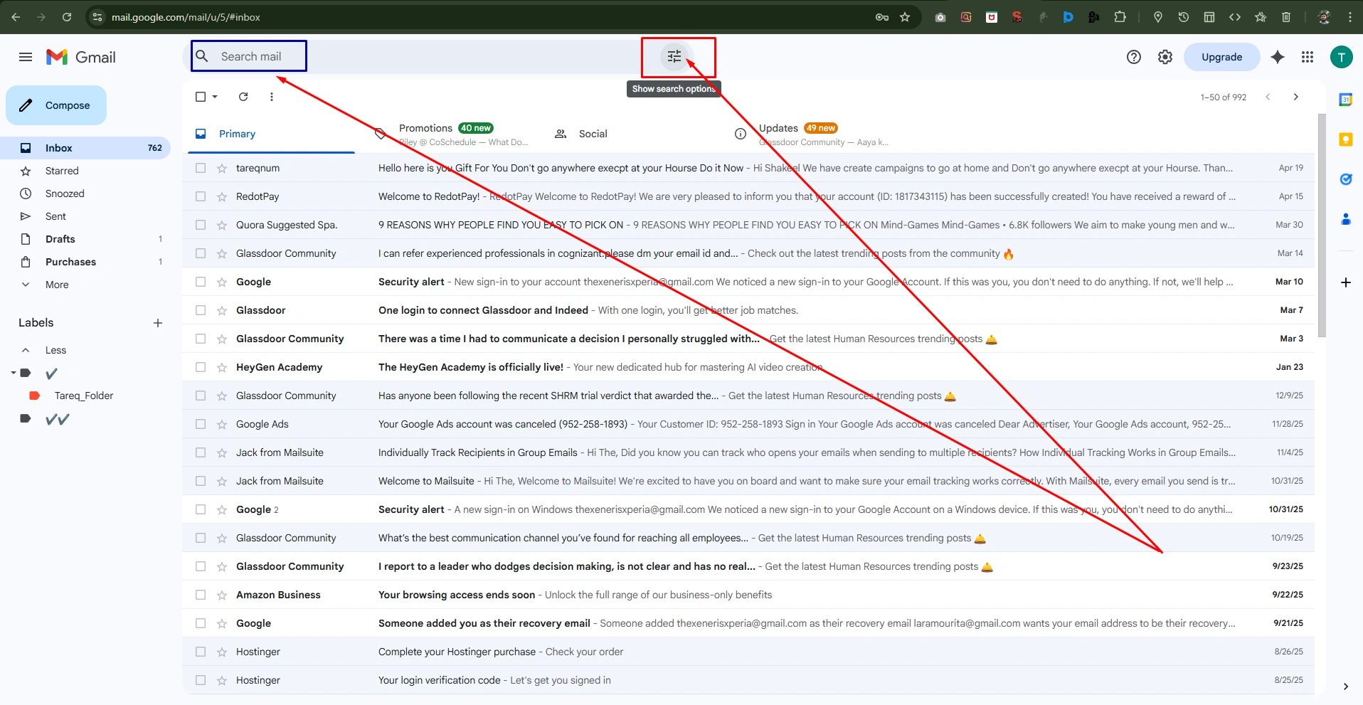Open the Tareq_Folder label
Screen dimensions: 1363x705
point(85,396)
